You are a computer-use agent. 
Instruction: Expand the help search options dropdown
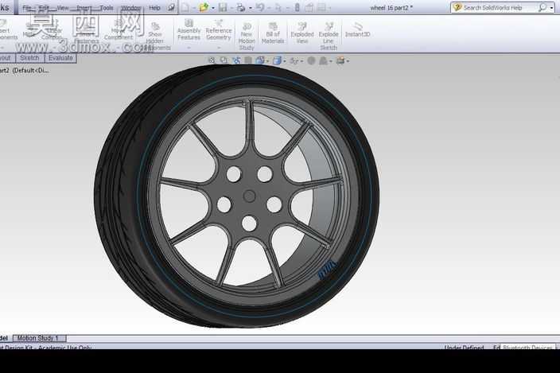pyautogui.click(x=552, y=8)
